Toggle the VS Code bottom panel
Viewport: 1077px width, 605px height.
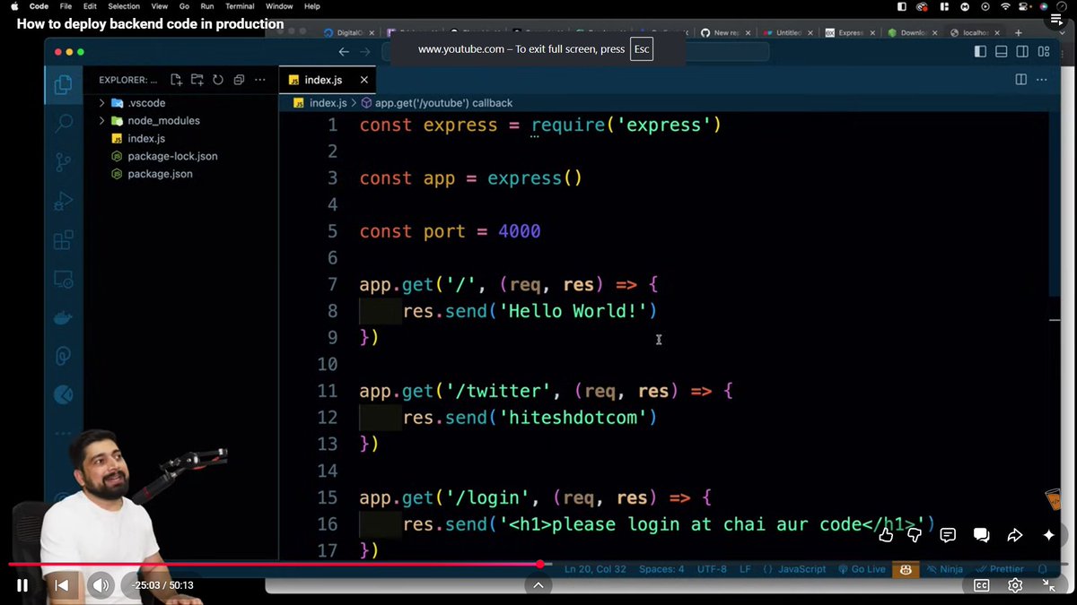[x=1001, y=52]
